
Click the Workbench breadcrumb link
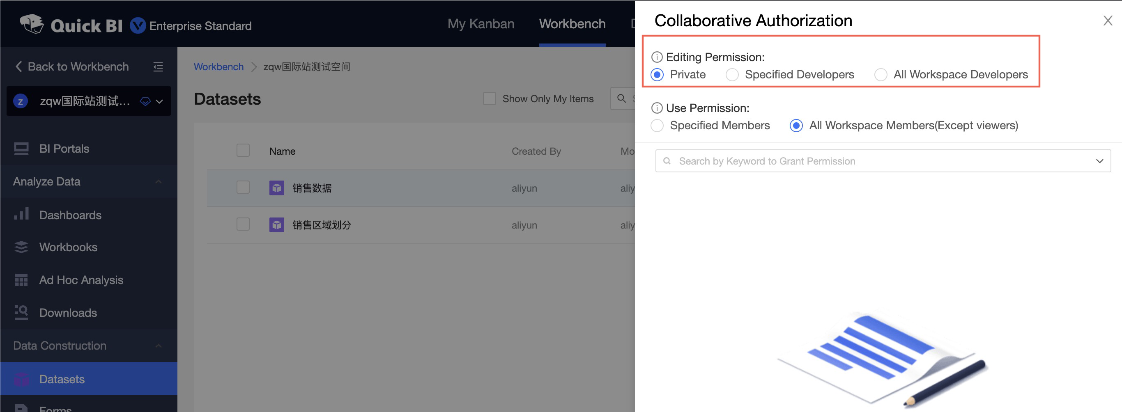click(218, 66)
